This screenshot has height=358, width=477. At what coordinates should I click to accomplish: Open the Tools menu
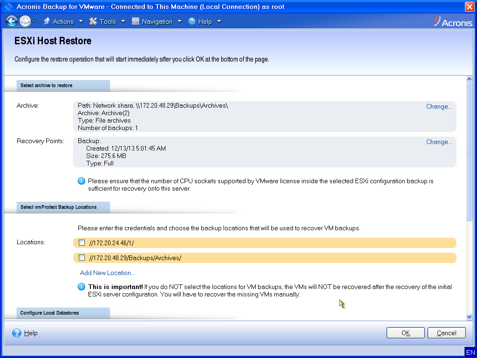[108, 21]
